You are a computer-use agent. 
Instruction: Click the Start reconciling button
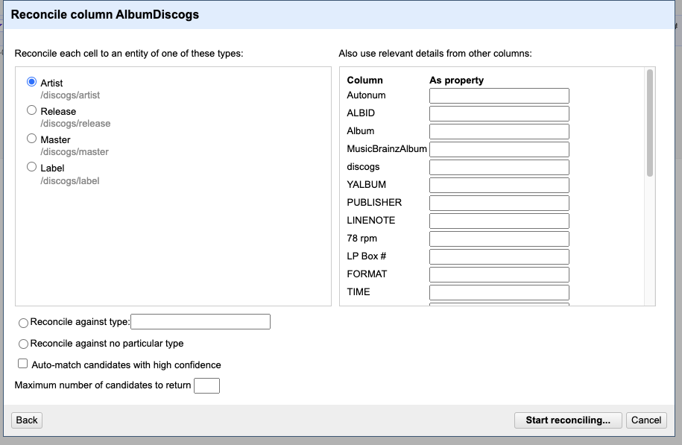point(568,420)
